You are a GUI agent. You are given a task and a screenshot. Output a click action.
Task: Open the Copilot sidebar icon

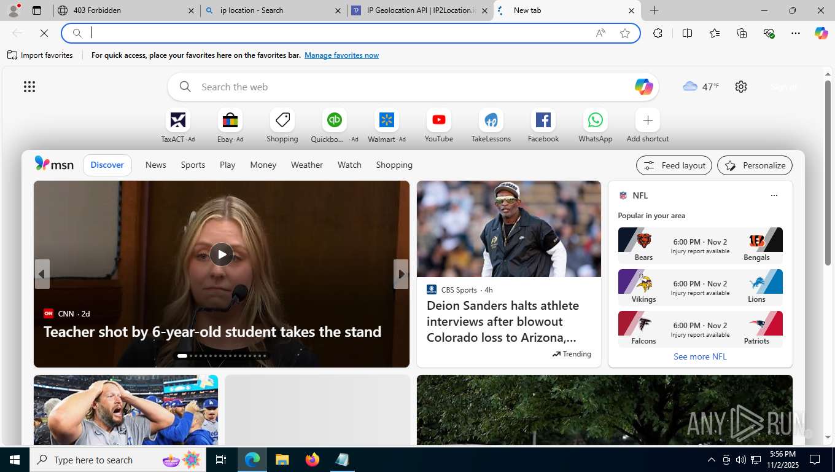tap(821, 33)
